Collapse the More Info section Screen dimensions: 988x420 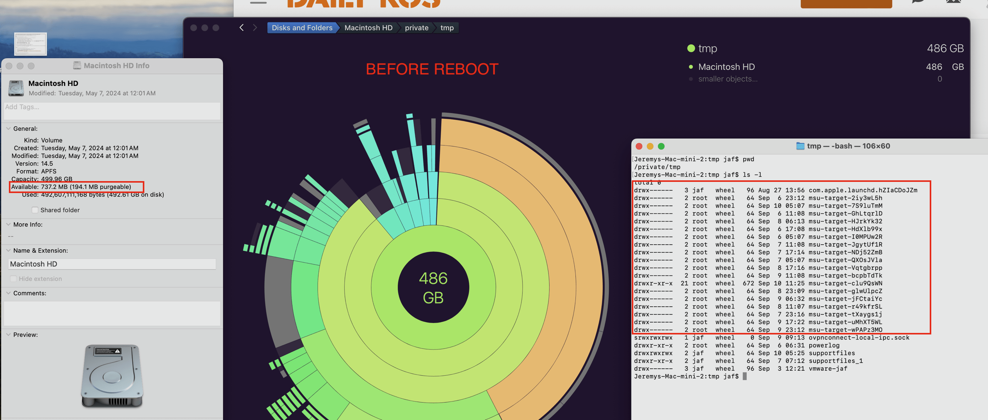(8, 224)
